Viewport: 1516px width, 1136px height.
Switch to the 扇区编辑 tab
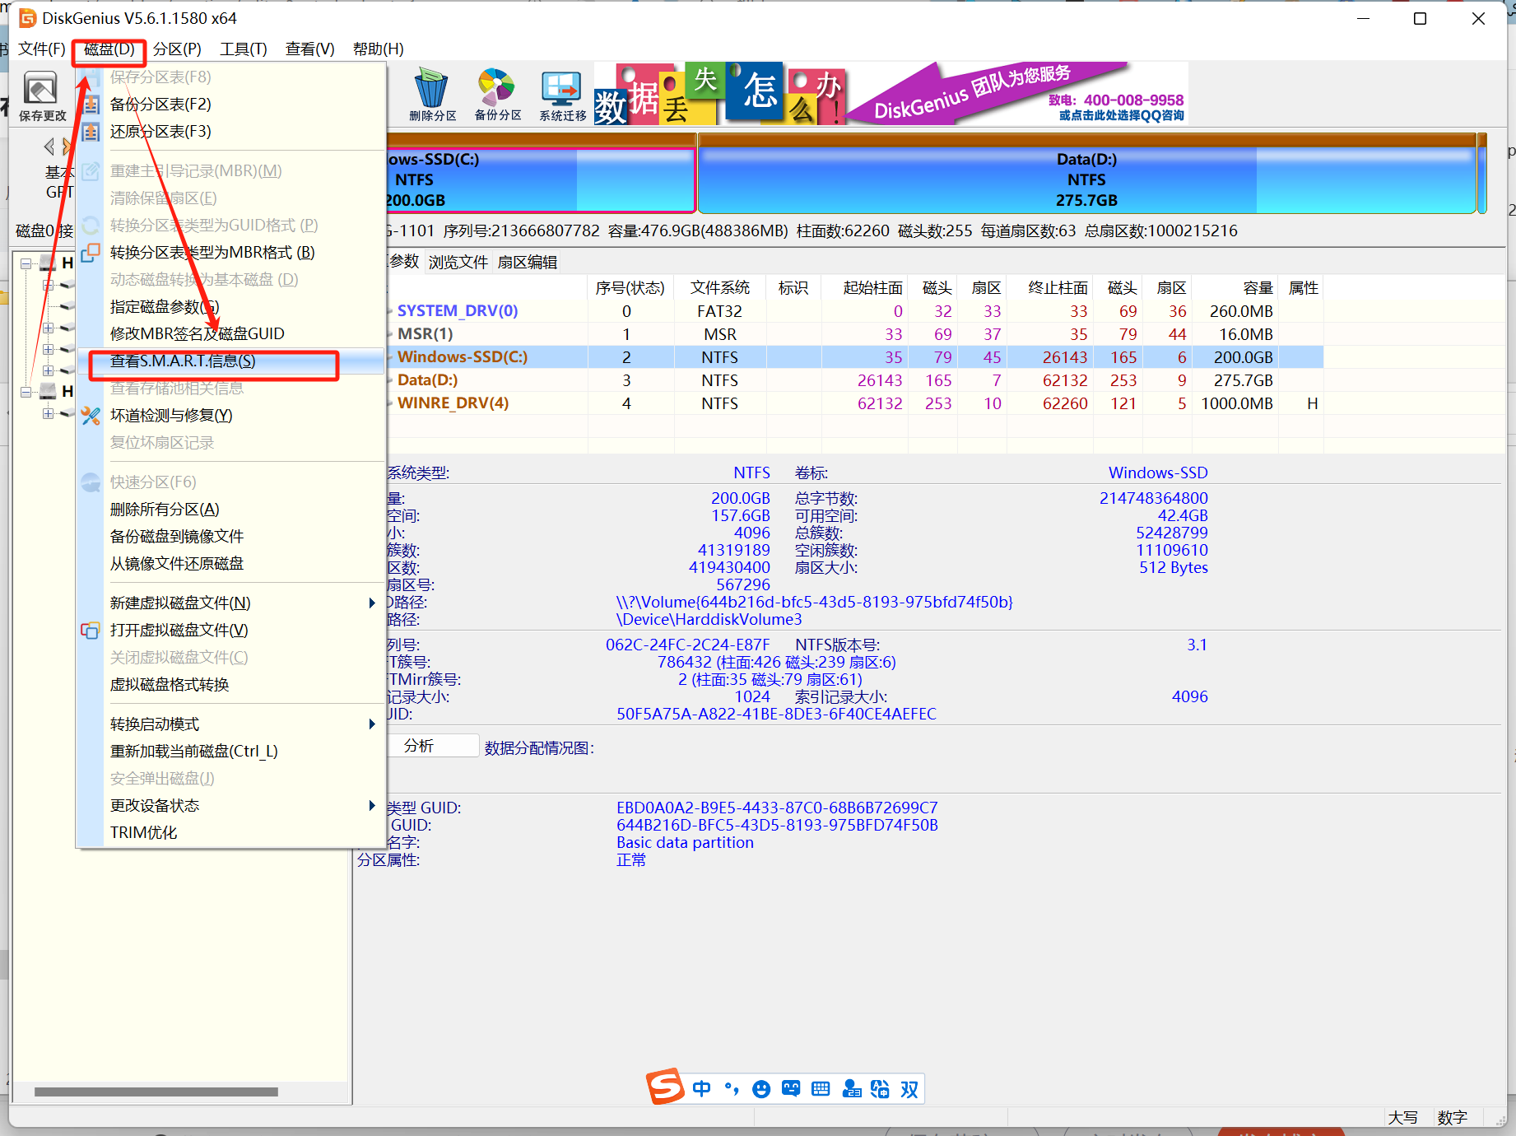coord(528,263)
